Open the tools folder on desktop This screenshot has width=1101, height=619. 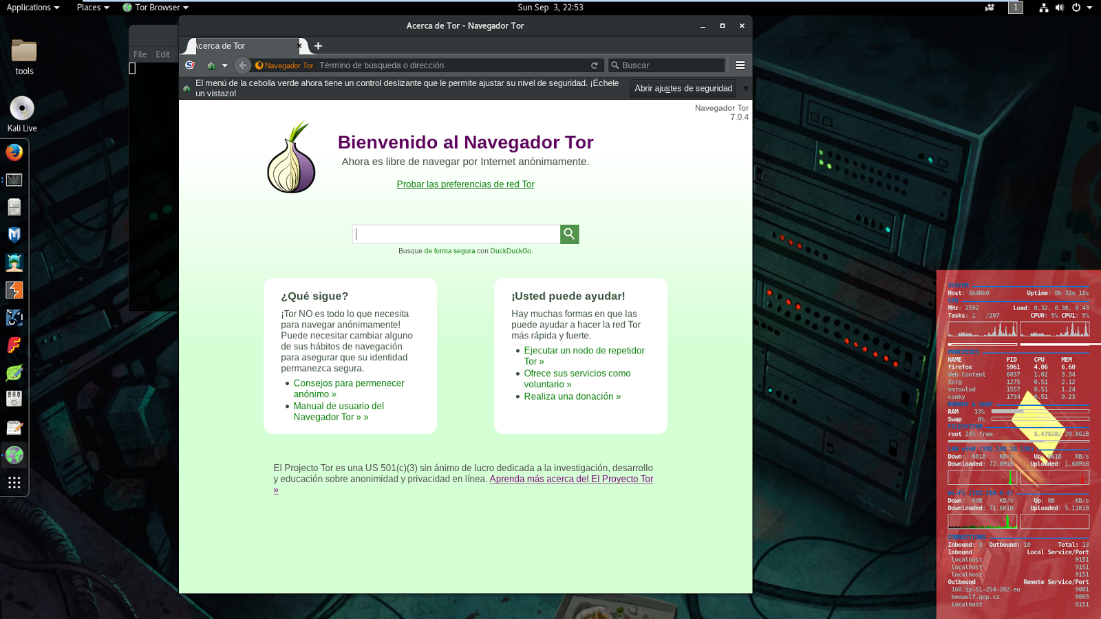point(24,58)
